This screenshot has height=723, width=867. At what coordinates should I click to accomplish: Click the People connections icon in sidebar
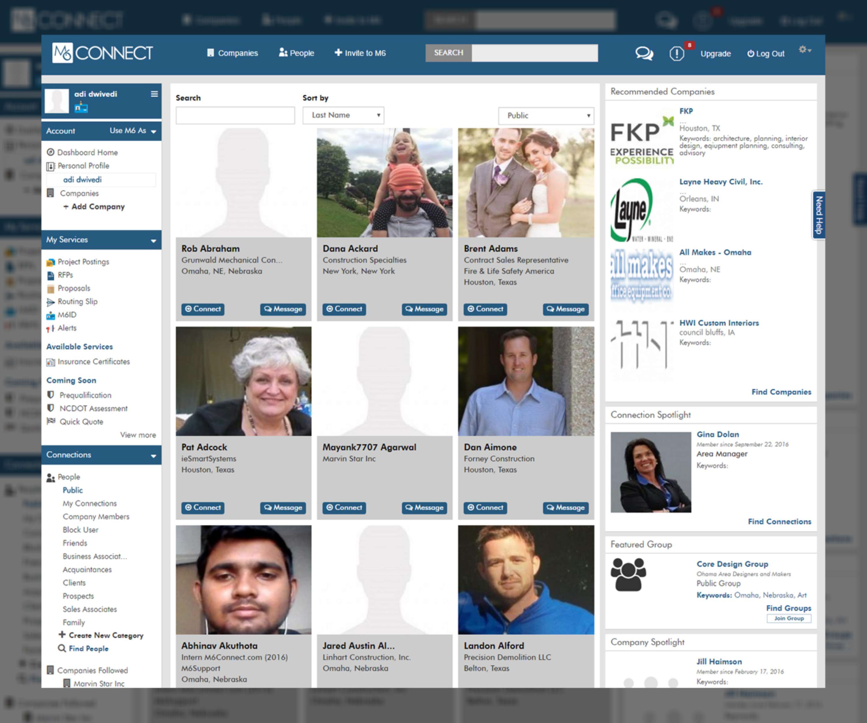[51, 477]
